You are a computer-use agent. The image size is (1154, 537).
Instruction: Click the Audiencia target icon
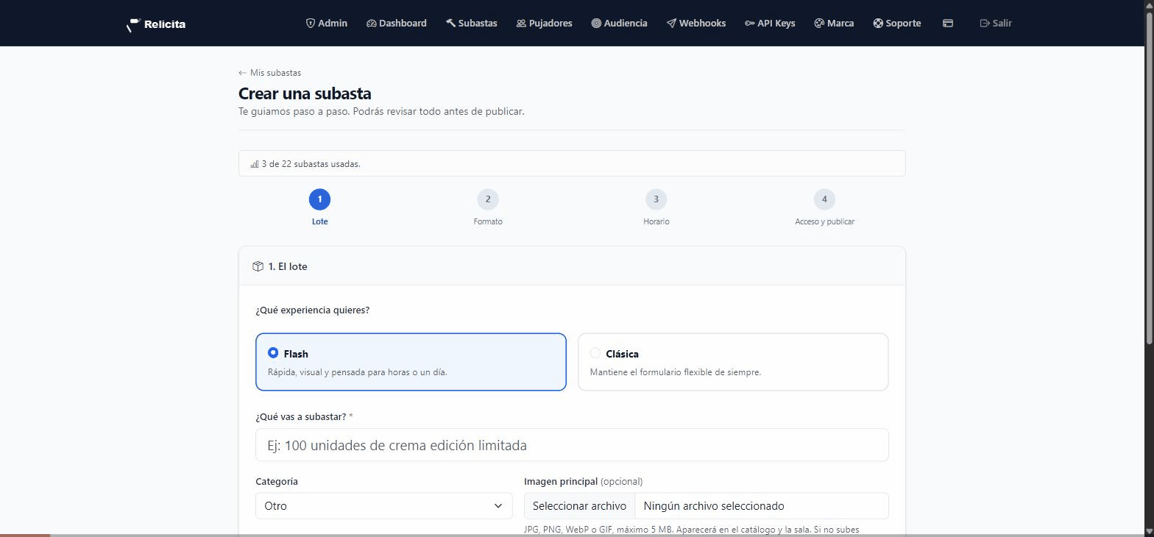(x=596, y=23)
